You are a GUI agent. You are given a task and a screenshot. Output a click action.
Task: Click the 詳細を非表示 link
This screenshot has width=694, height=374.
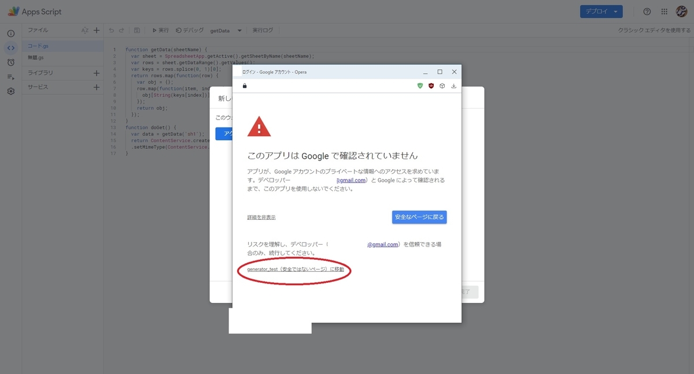261,218
